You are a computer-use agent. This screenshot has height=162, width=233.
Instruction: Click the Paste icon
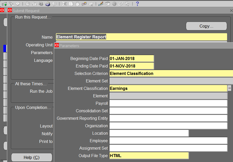[78, 4]
